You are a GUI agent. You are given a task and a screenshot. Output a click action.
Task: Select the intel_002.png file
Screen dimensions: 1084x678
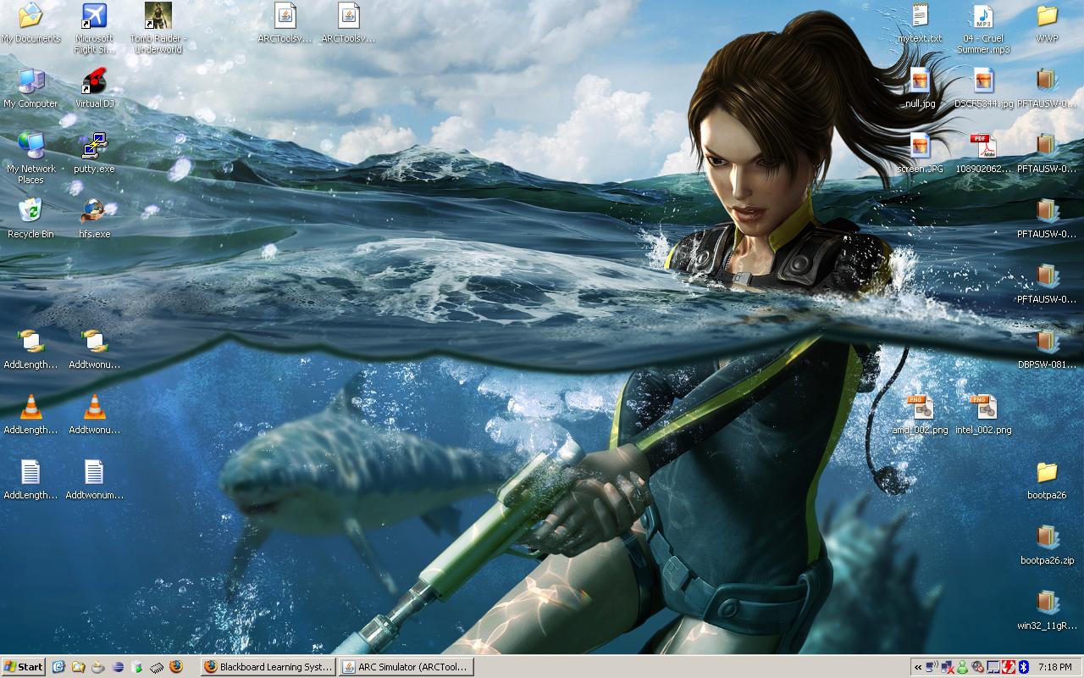[x=983, y=414]
